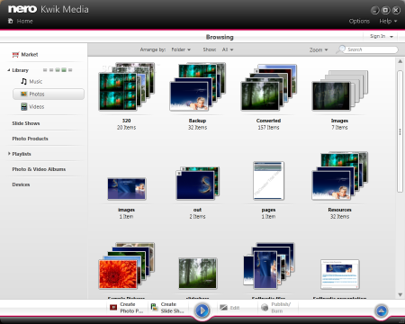Click inside the Search input field
The width and height of the screenshot is (405, 324).
372,49
